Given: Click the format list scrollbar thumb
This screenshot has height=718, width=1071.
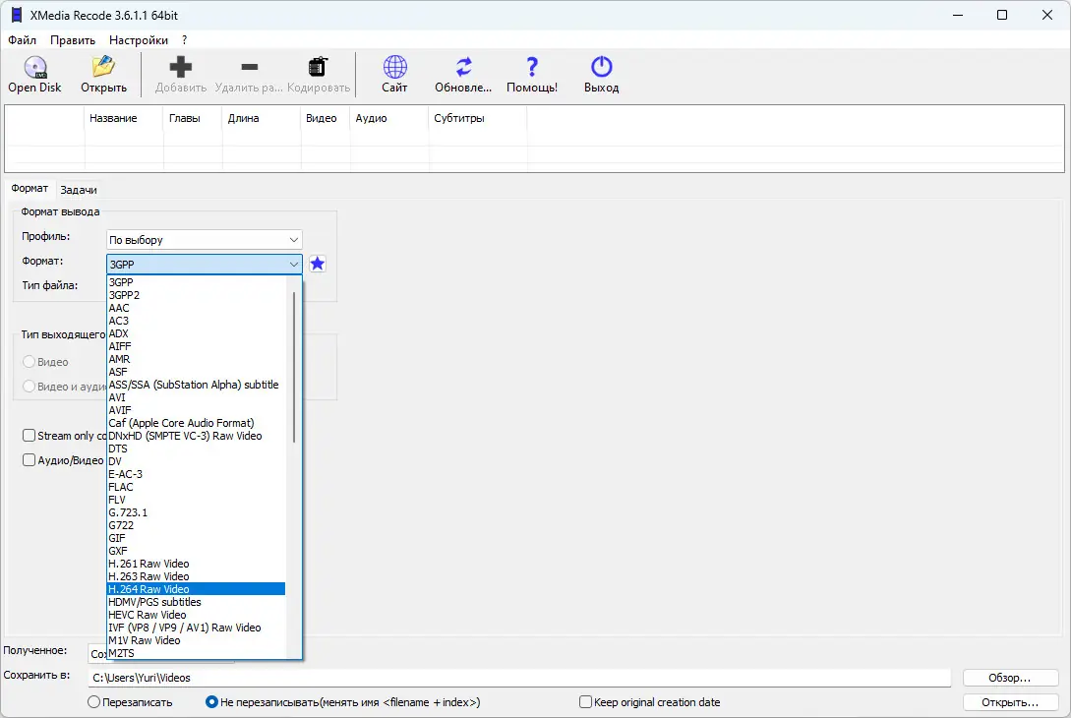Looking at the screenshot, I should [294, 367].
